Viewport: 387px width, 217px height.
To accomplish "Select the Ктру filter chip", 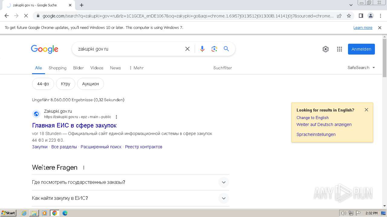I will coord(66,84).
